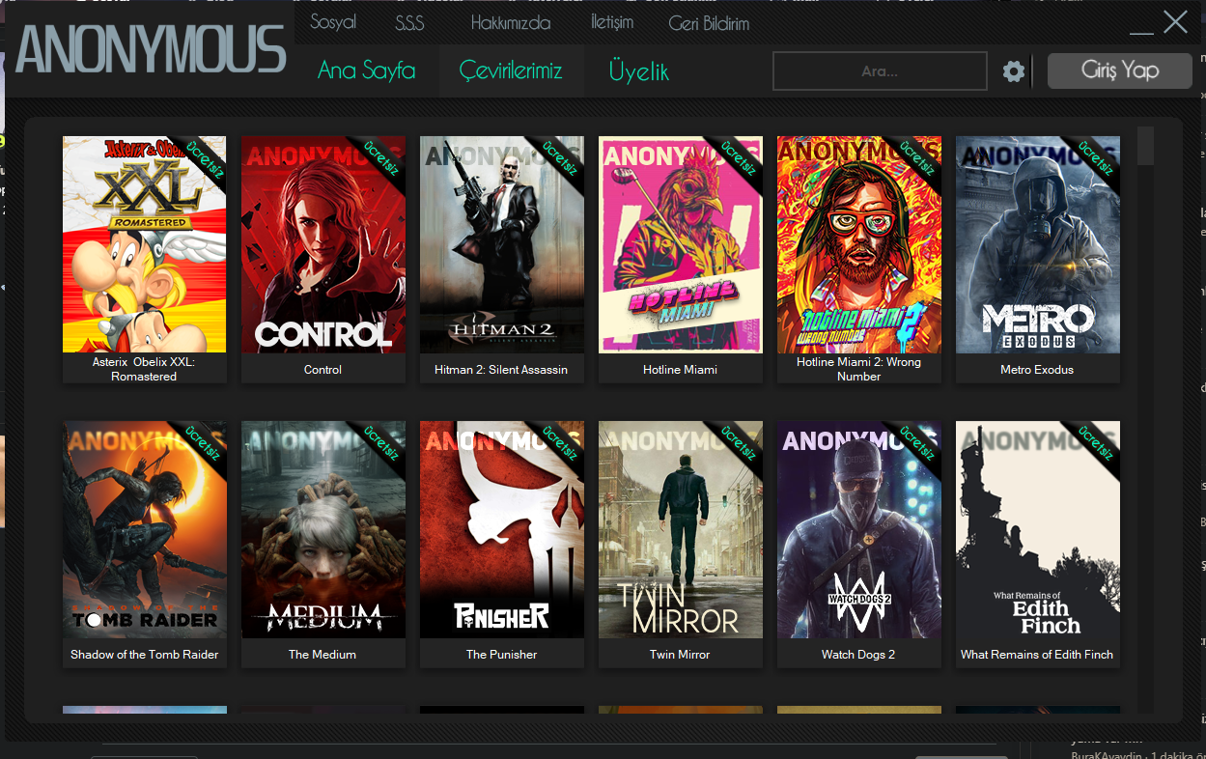
Task: Click the 'Control' title label
Action: [323, 370]
